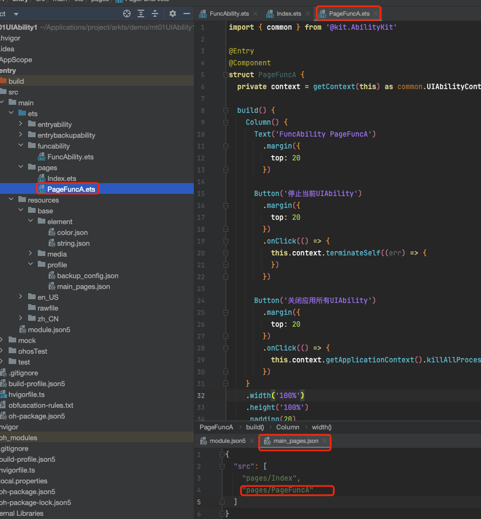This screenshot has height=519, width=481.
Task: Expand the entryability folder
Action: [21, 124]
